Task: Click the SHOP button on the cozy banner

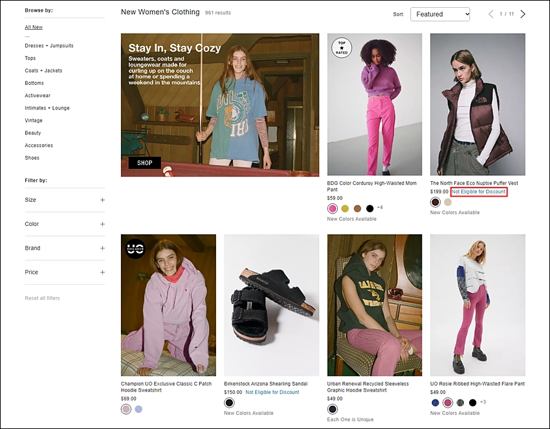Action: 144,163
